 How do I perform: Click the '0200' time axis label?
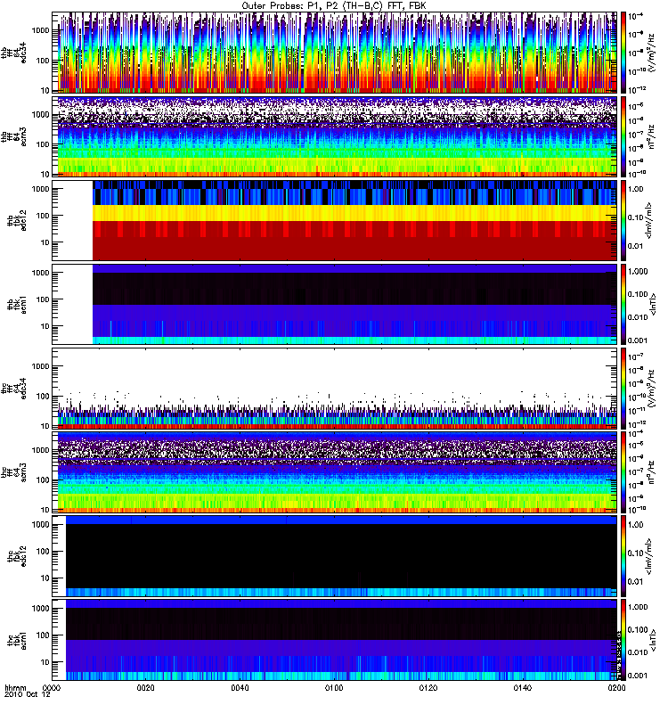point(616,687)
